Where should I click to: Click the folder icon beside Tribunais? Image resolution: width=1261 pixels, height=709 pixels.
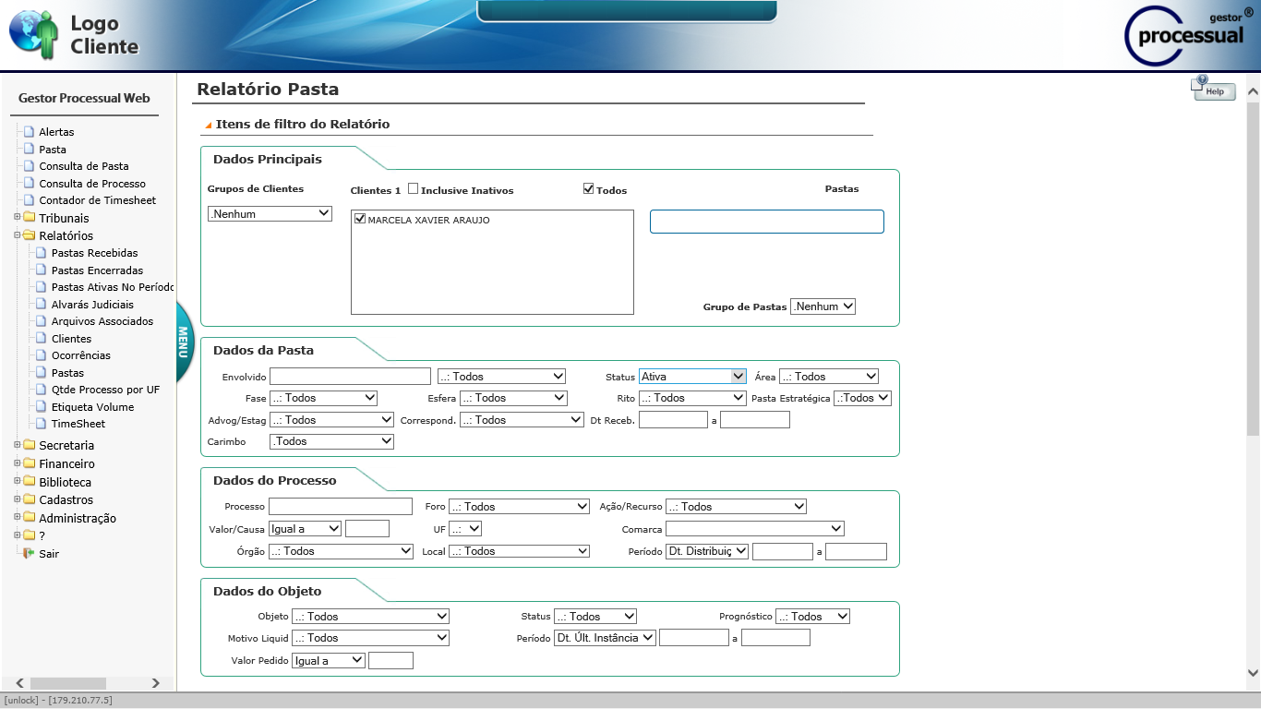click(29, 218)
